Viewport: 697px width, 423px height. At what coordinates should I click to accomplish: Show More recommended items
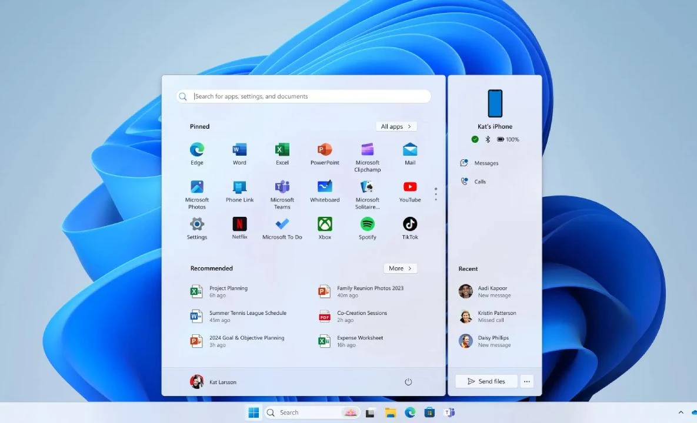[x=400, y=268]
